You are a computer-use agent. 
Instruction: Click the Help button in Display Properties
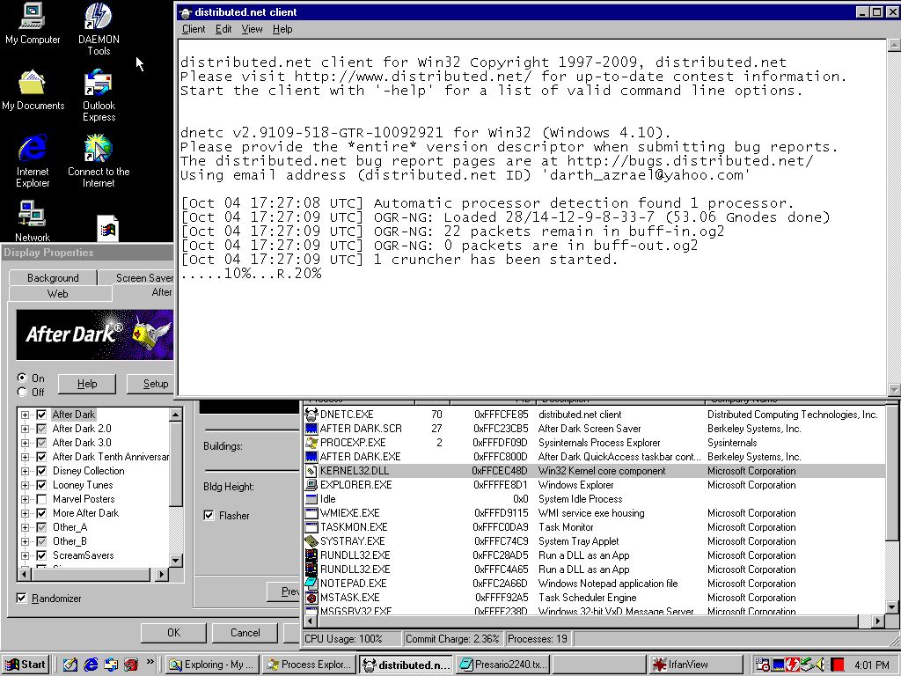(x=87, y=384)
